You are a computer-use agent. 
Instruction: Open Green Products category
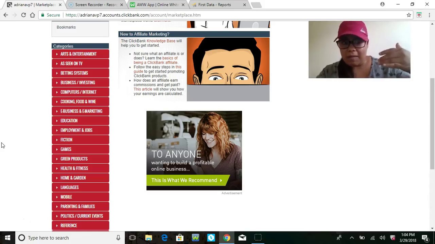[80, 159]
